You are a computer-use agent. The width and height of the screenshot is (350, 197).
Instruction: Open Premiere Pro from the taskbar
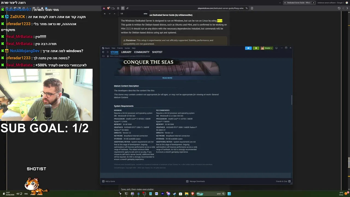[x=163, y=194]
